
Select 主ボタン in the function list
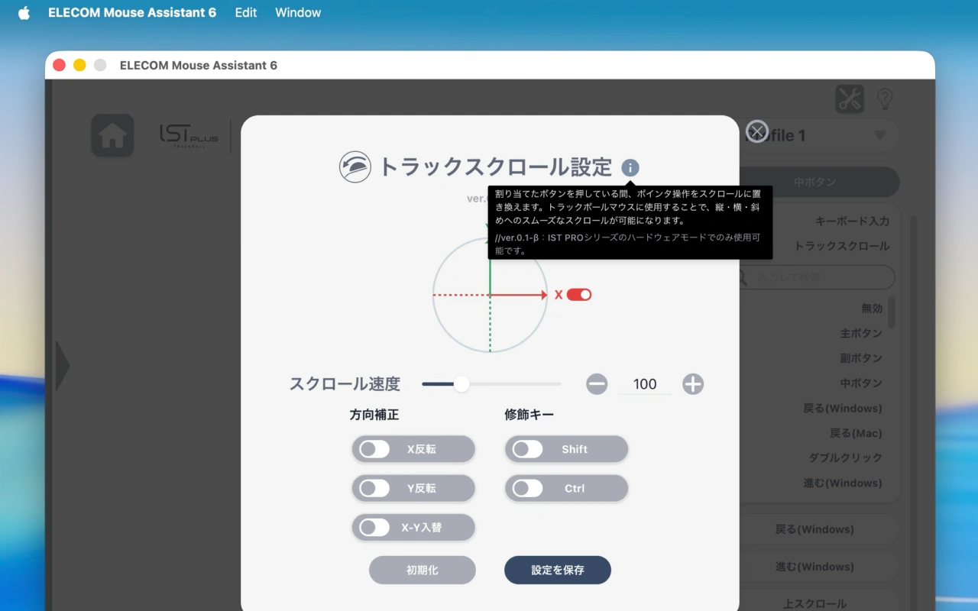click(861, 333)
